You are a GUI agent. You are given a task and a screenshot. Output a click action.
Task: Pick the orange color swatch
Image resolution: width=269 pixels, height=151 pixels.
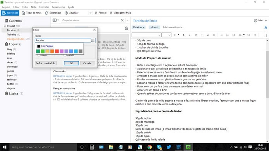[52, 51]
